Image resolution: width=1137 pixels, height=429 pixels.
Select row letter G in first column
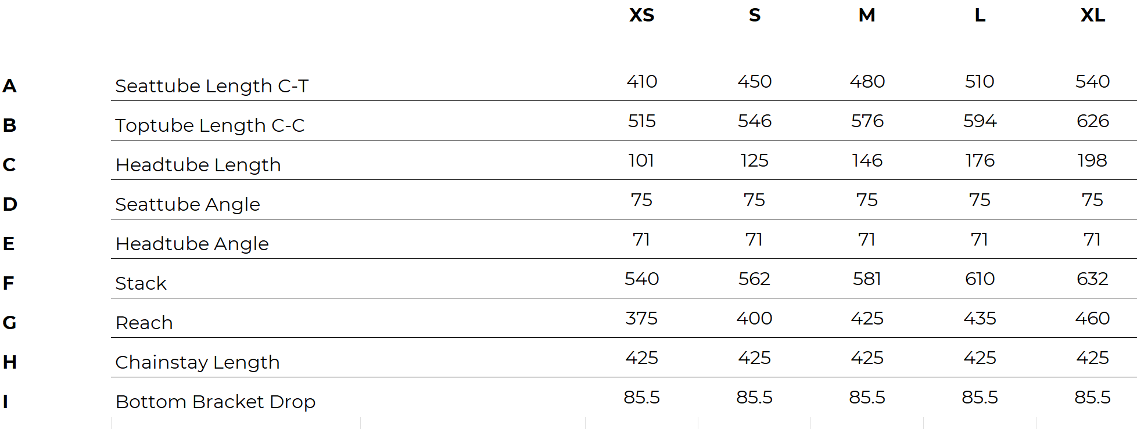(9, 323)
